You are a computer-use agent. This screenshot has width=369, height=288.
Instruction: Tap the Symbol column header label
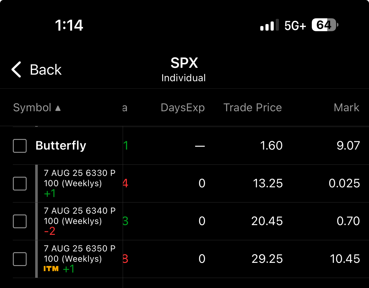tap(32, 108)
